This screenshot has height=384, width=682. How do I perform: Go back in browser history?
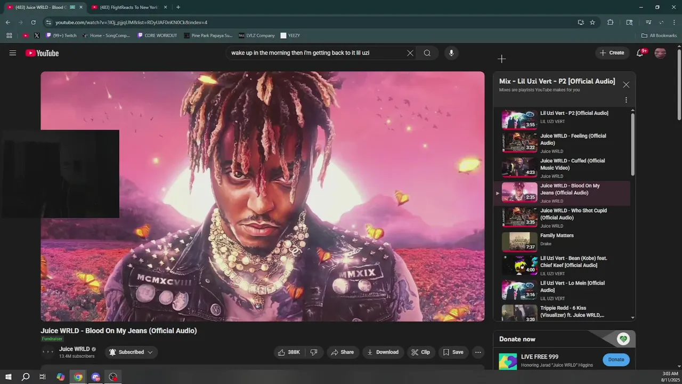point(7,22)
